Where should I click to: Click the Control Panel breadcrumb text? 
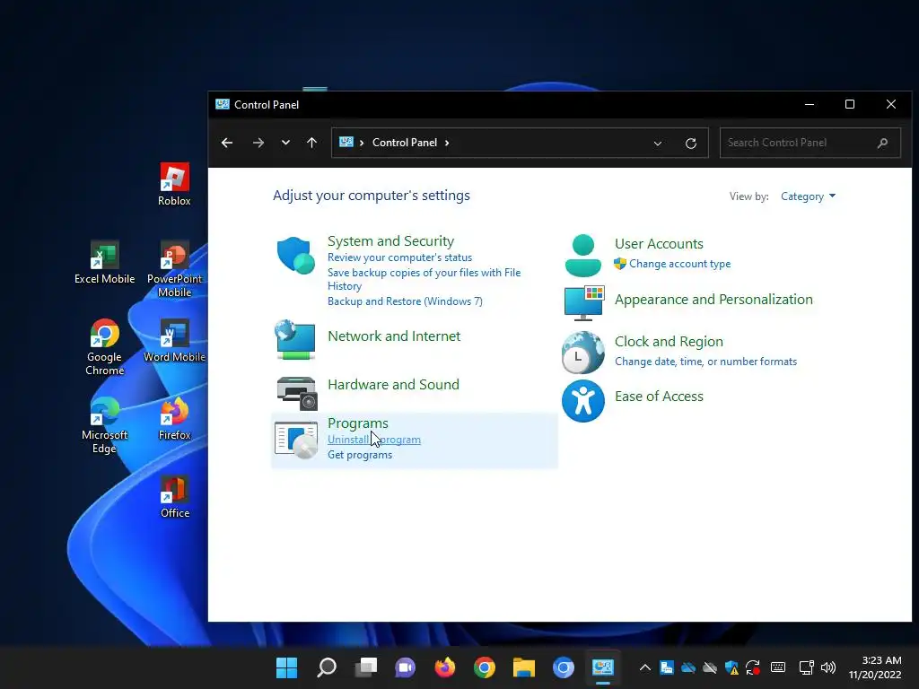click(405, 143)
